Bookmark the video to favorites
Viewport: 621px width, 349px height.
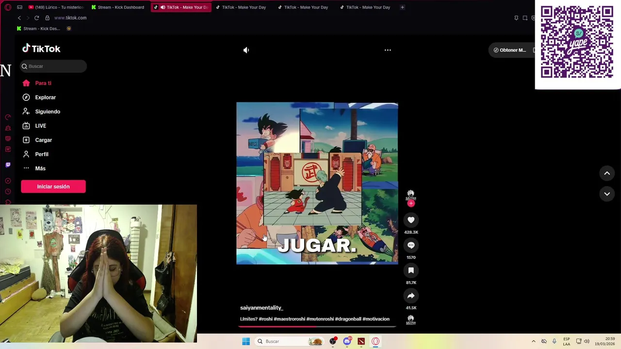coord(411,270)
